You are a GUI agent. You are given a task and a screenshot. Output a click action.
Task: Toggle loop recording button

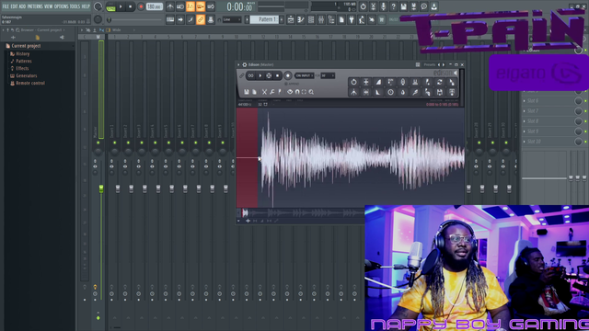pos(211,6)
